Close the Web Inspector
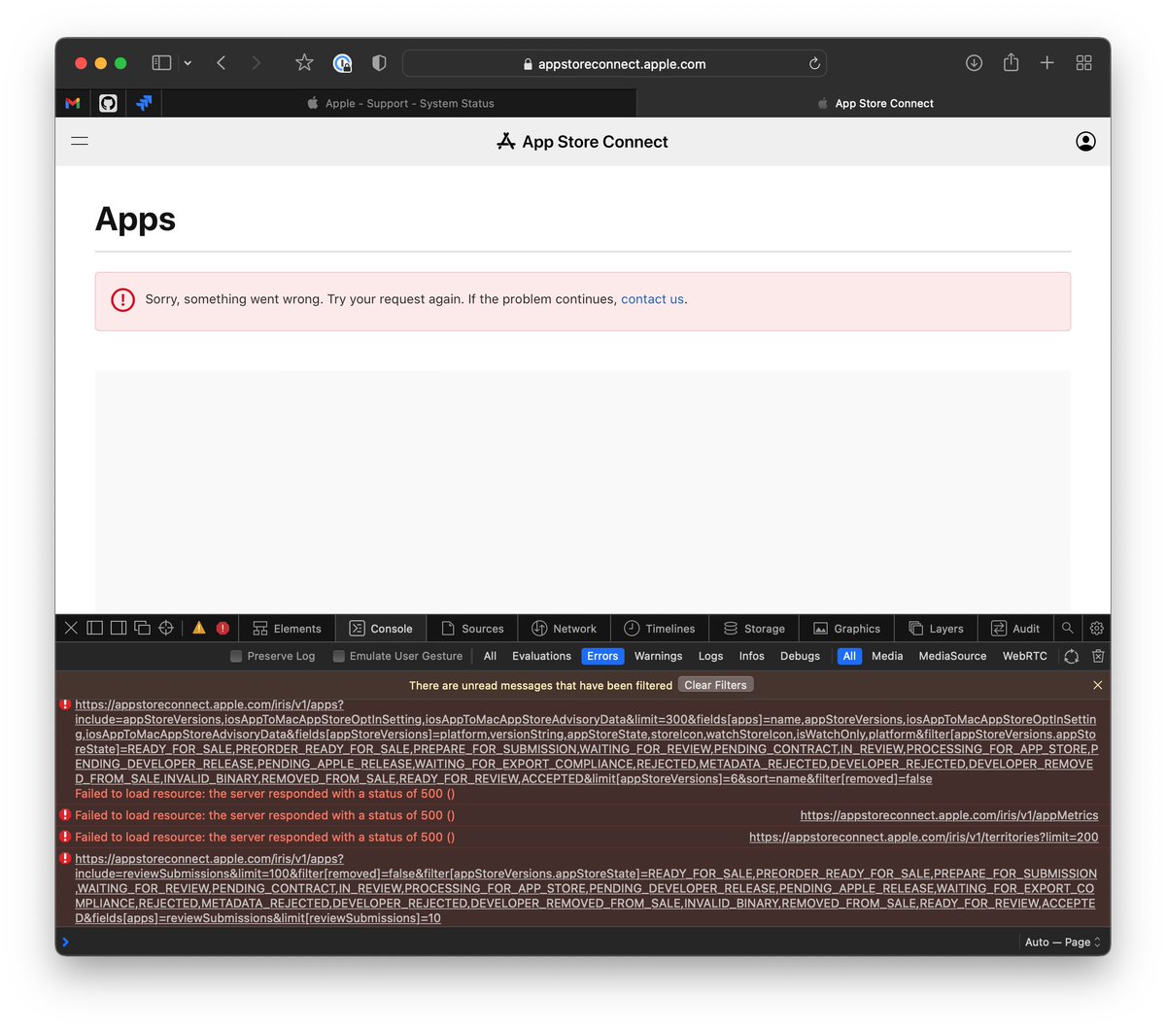The width and height of the screenshot is (1166, 1029). (71, 628)
